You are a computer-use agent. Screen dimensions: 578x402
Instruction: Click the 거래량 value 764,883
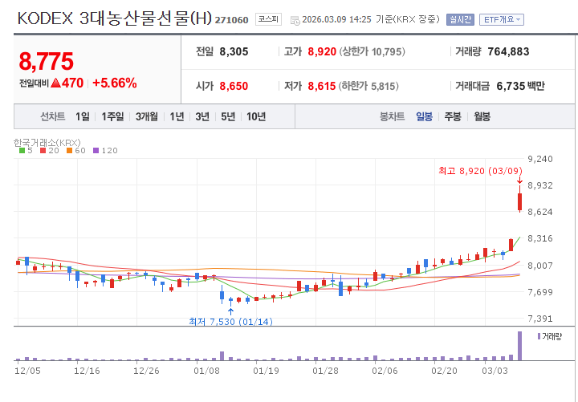pos(508,51)
